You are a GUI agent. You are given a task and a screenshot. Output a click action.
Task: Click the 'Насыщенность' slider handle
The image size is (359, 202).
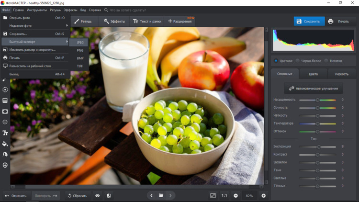click(317, 100)
